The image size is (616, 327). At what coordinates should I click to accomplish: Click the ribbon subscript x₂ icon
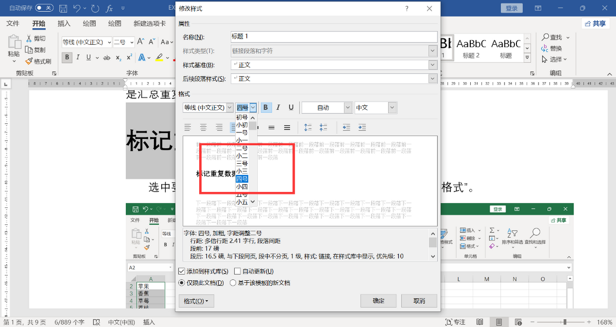(x=119, y=57)
